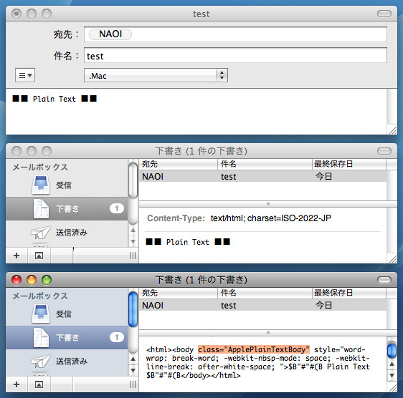Click sidebar resize grip in middle window
This screenshot has width=403, height=398.
tap(133, 256)
